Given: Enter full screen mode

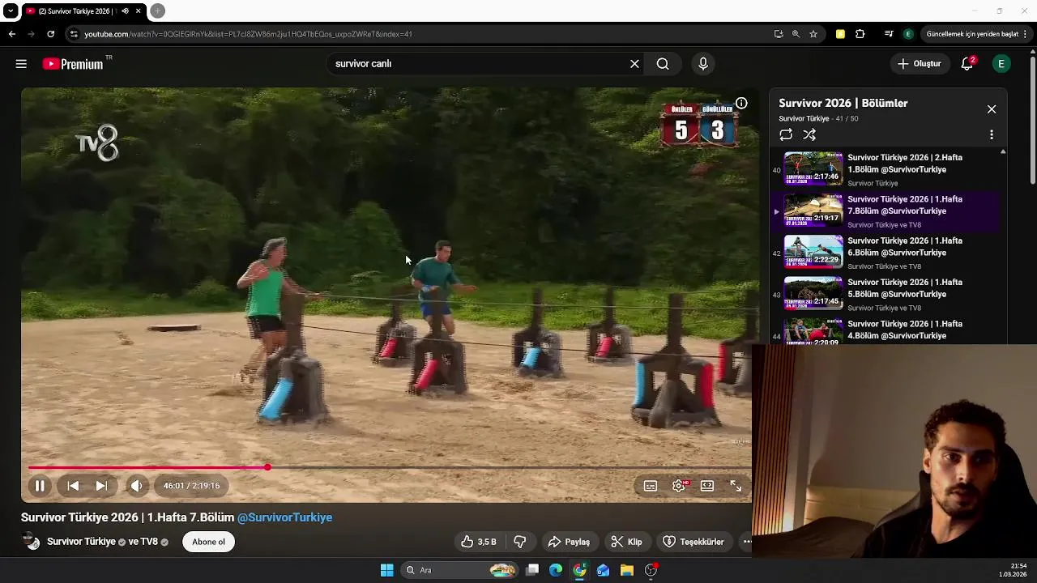Looking at the screenshot, I should 736,486.
